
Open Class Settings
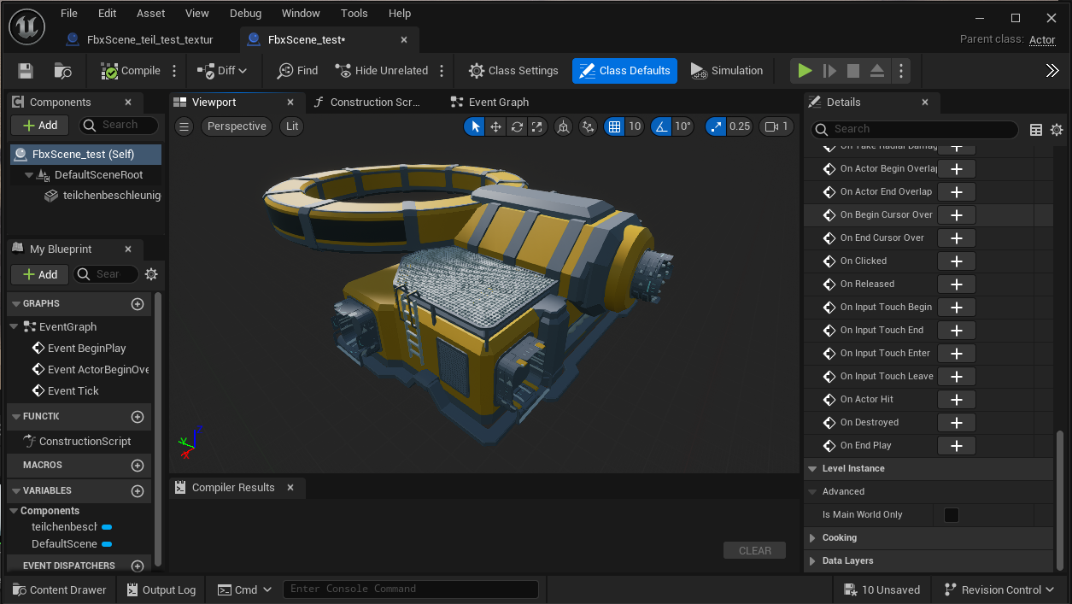click(513, 71)
